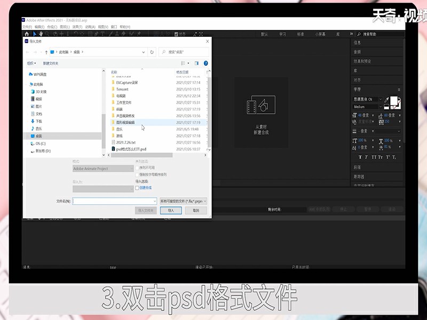The image size is (427, 320).
Task: Click the 导入 button
Action: point(171,211)
